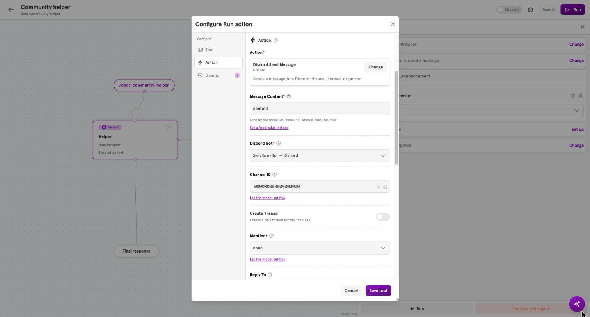Switch Channel ID field to code mode

pyautogui.click(x=379, y=187)
